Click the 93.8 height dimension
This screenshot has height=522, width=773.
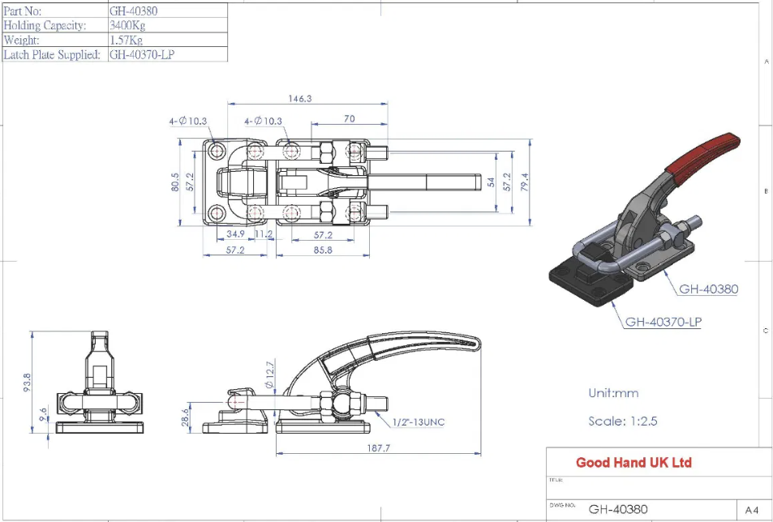tap(27, 382)
